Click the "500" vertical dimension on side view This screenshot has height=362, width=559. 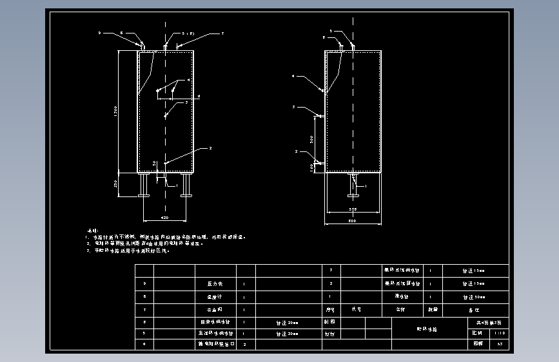coord(311,139)
